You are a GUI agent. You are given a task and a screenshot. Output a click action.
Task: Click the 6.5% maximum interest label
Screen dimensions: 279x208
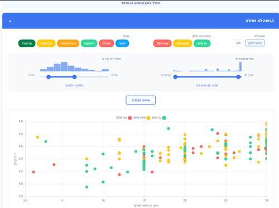click(114, 75)
